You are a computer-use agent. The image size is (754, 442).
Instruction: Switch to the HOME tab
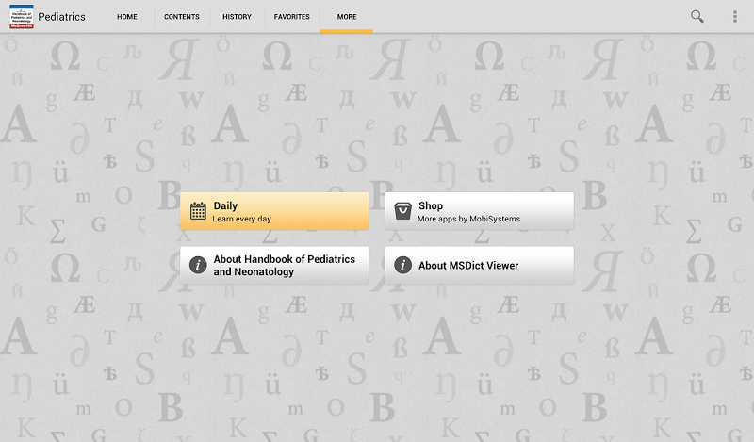coord(127,17)
